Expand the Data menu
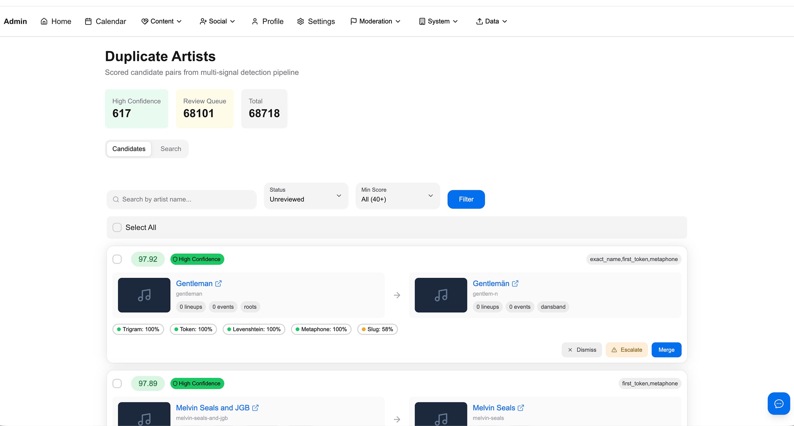This screenshot has height=426, width=794. 491,21
